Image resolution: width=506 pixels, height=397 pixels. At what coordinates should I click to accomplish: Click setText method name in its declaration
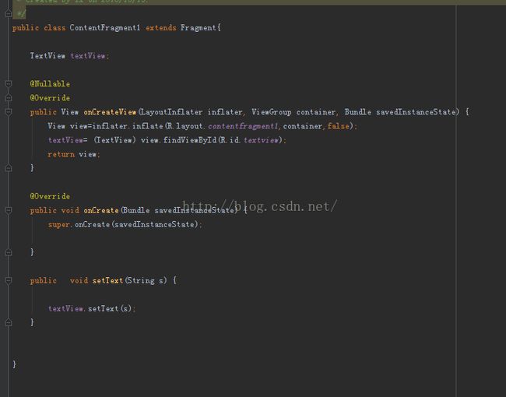tap(107, 281)
